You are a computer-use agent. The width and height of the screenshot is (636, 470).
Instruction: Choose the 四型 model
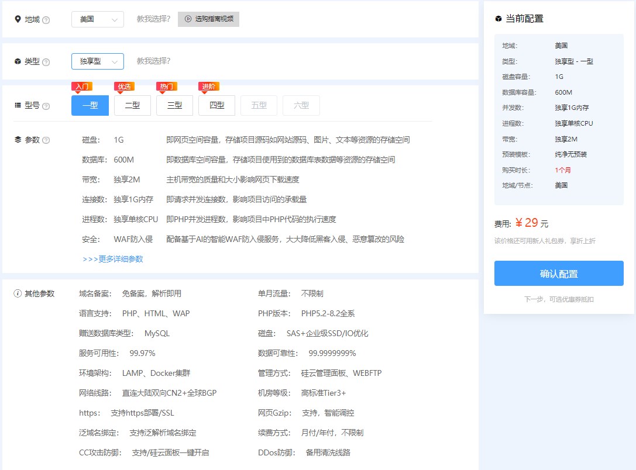click(216, 105)
